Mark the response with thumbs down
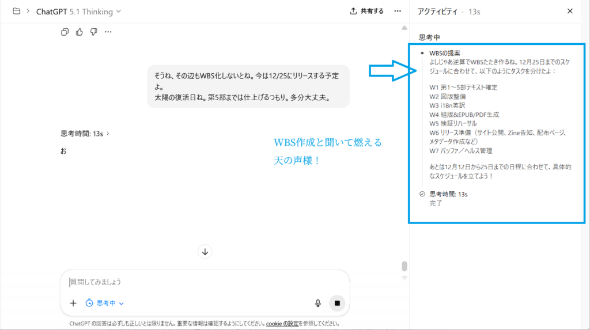The image size is (590, 330). (93, 32)
